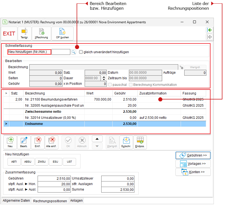The image size is (226, 205).
Task: Click the Nr./Abk. quick entry field
Action: tap(61, 52)
